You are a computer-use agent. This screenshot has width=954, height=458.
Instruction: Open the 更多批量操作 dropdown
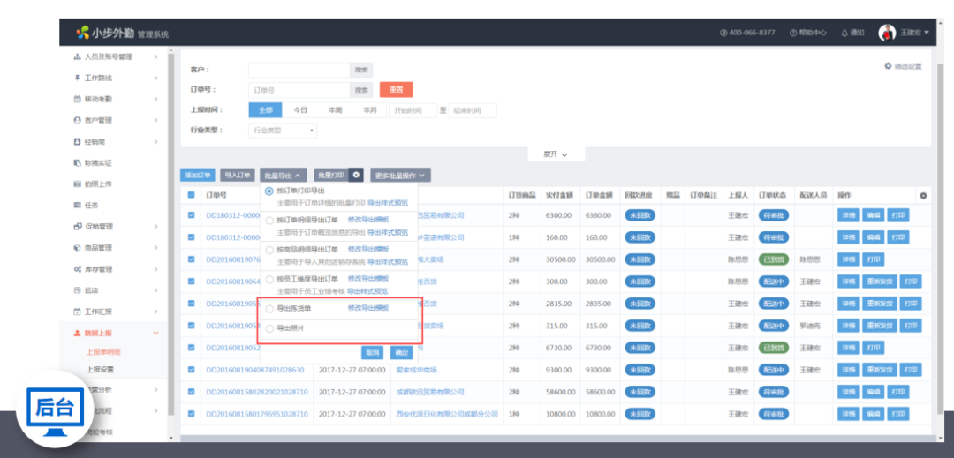coord(400,176)
